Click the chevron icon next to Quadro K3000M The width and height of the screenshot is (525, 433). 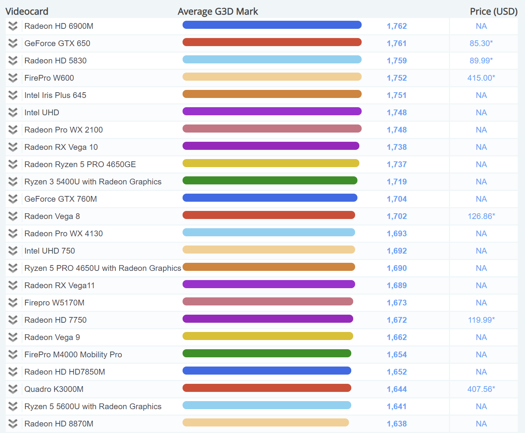[x=13, y=389]
